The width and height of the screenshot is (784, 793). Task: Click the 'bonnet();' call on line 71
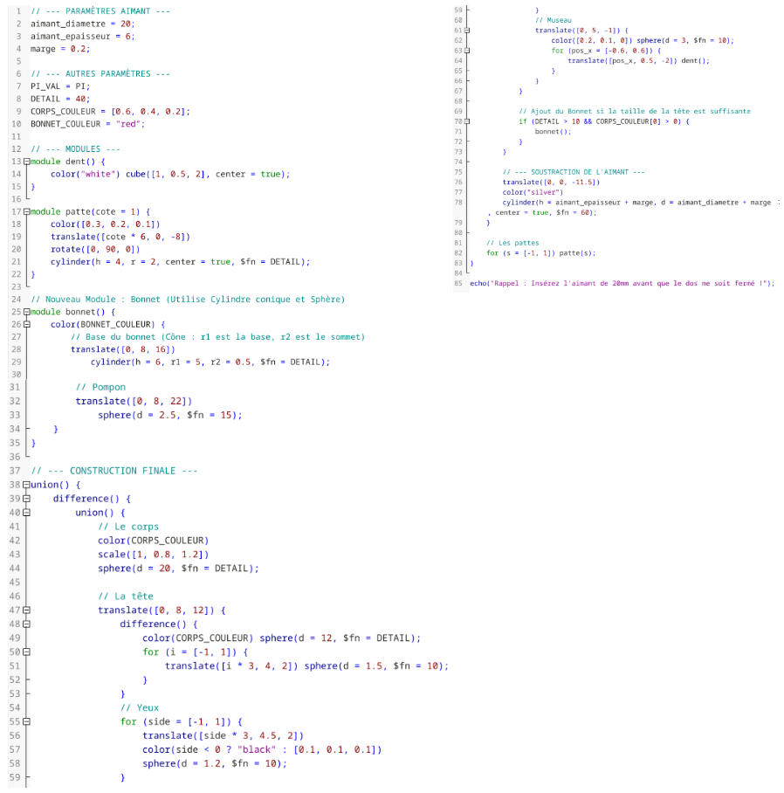coord(554,132)
